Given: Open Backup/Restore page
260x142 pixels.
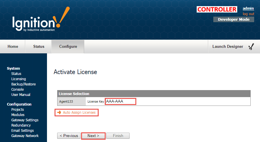Looking at the screenshot, I should (24, 84).
